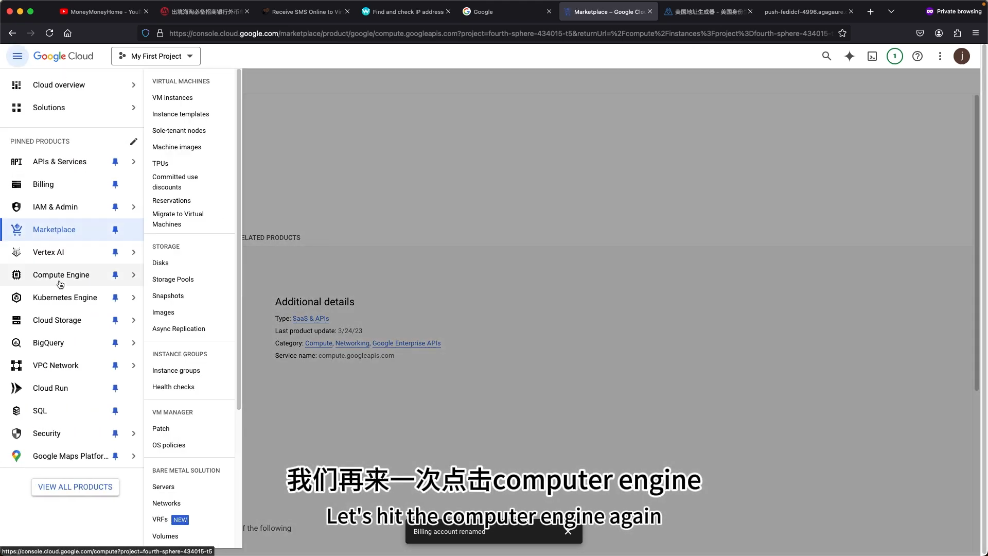Click the Compute Engine chip icon

point(16,275)
